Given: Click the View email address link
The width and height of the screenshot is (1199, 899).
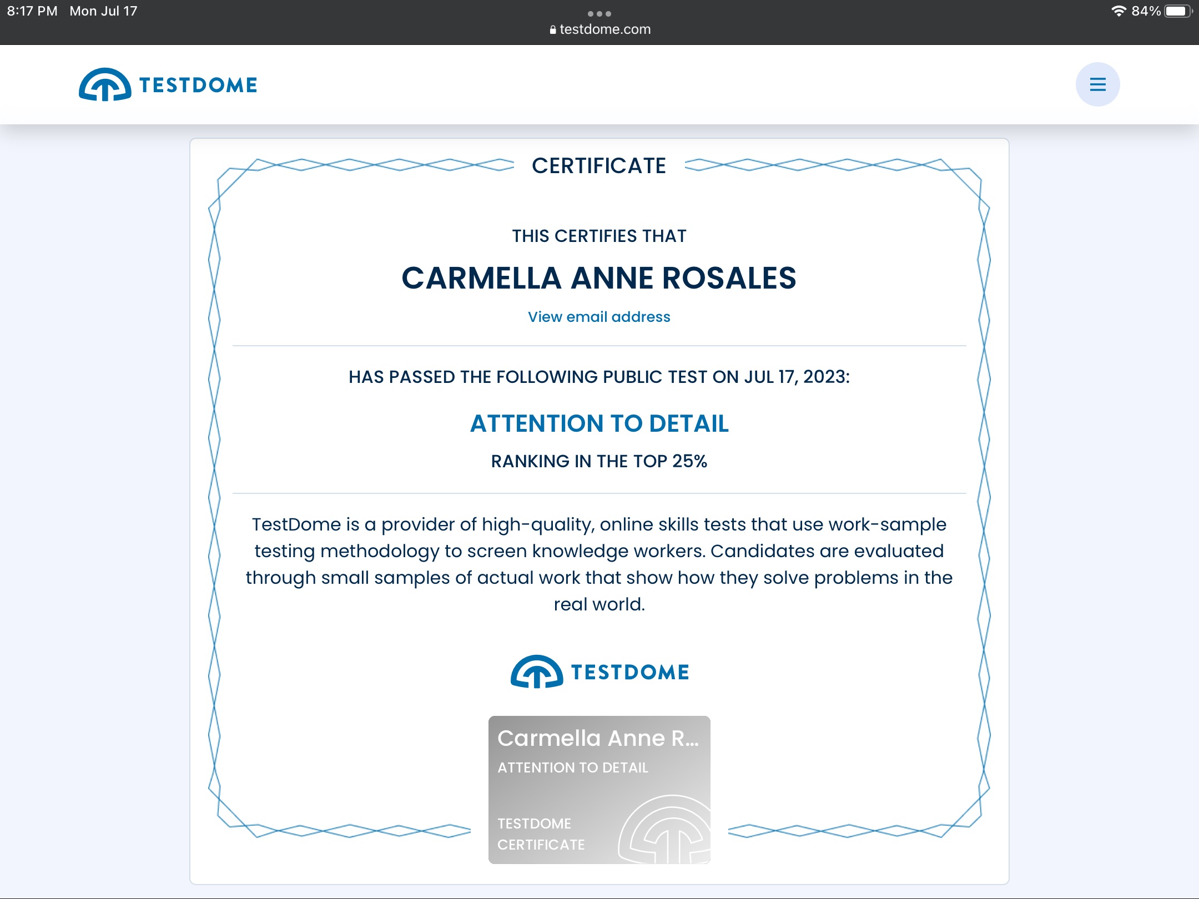Looking at the screenshot, I should pyautogui.click(x=599, y=317).
